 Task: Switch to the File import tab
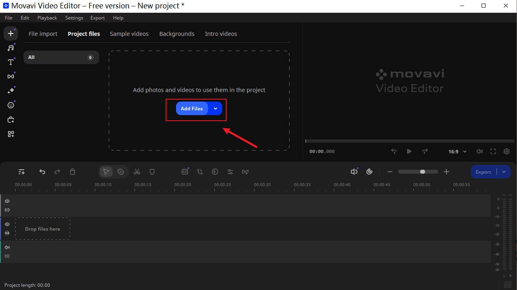[x=43, y=34]
